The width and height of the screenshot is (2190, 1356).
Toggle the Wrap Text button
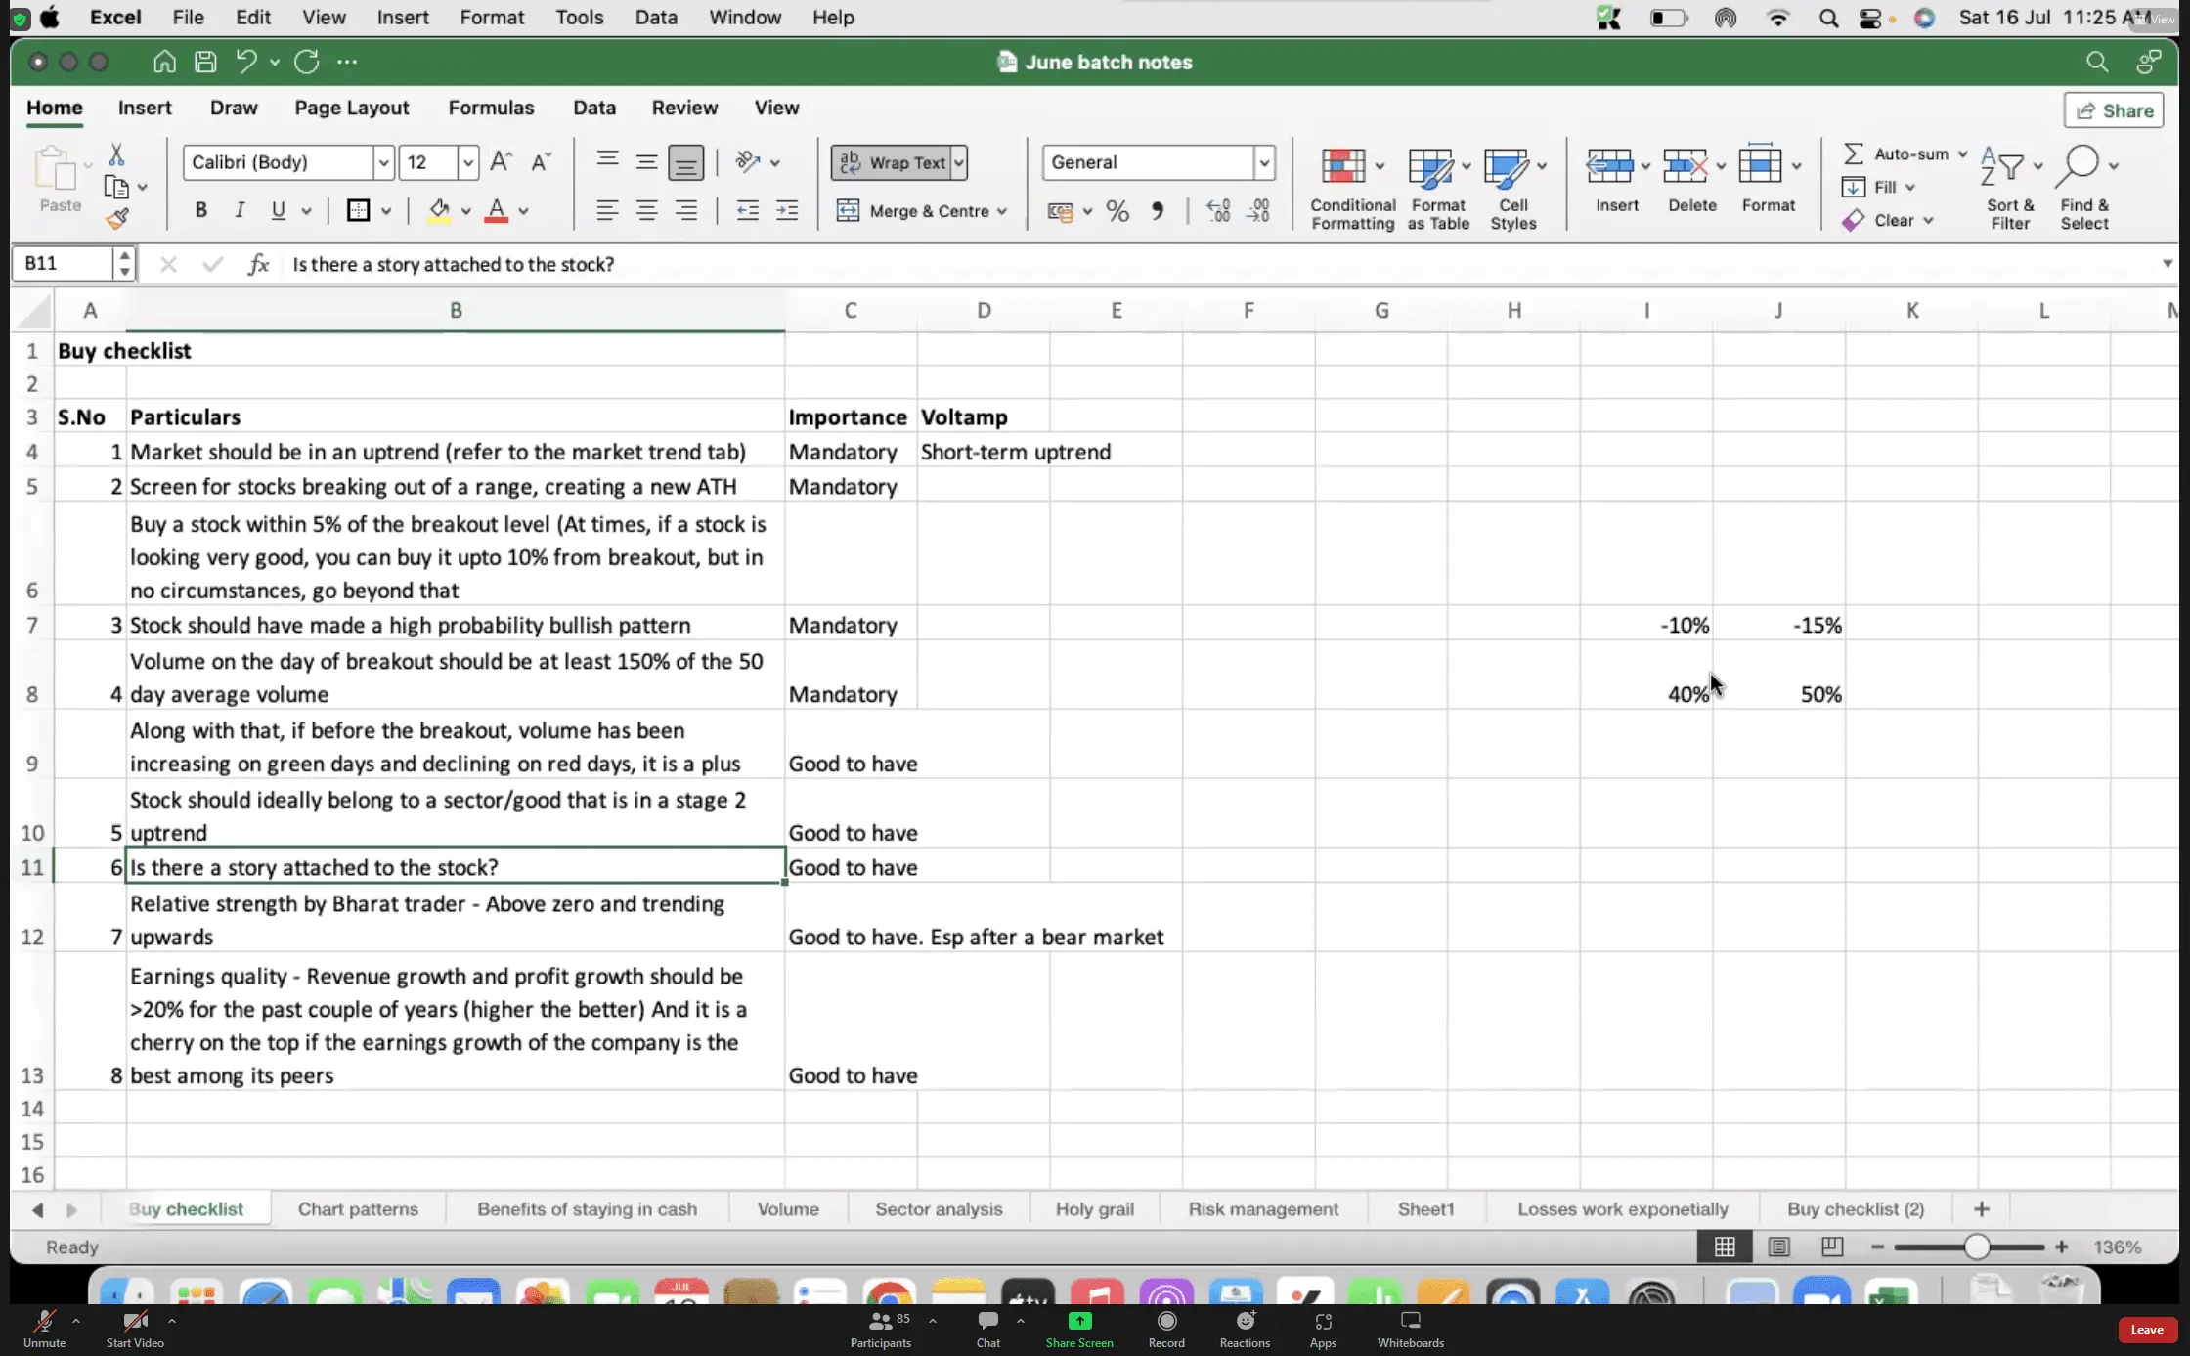point(891,162)
